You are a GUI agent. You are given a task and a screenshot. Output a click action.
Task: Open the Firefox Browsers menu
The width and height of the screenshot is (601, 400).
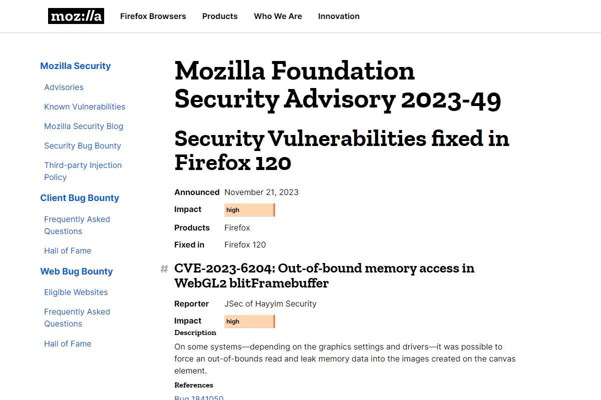(153, 16)
